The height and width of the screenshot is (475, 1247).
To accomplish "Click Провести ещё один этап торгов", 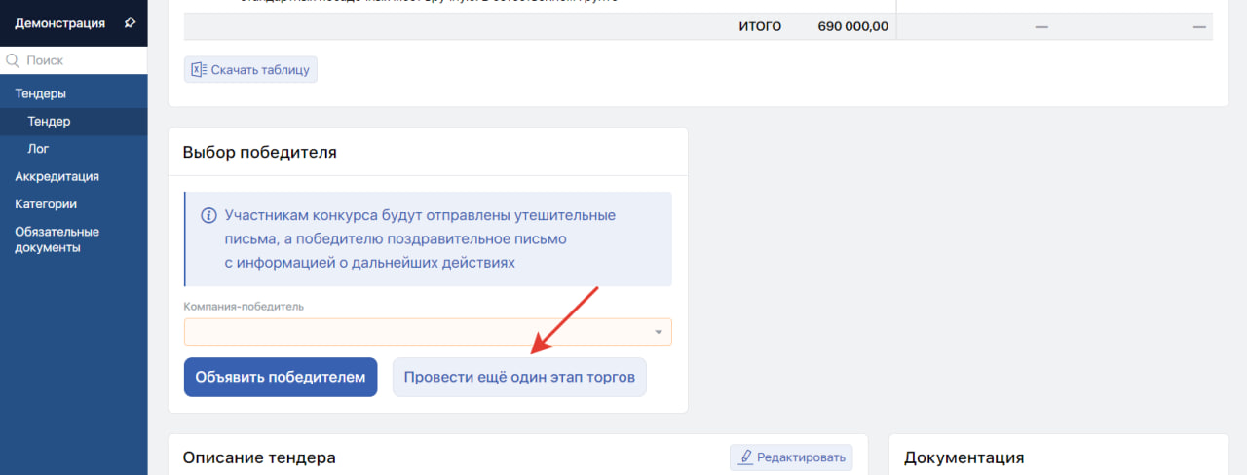I will pyautogui.click(x=519, y=377).
